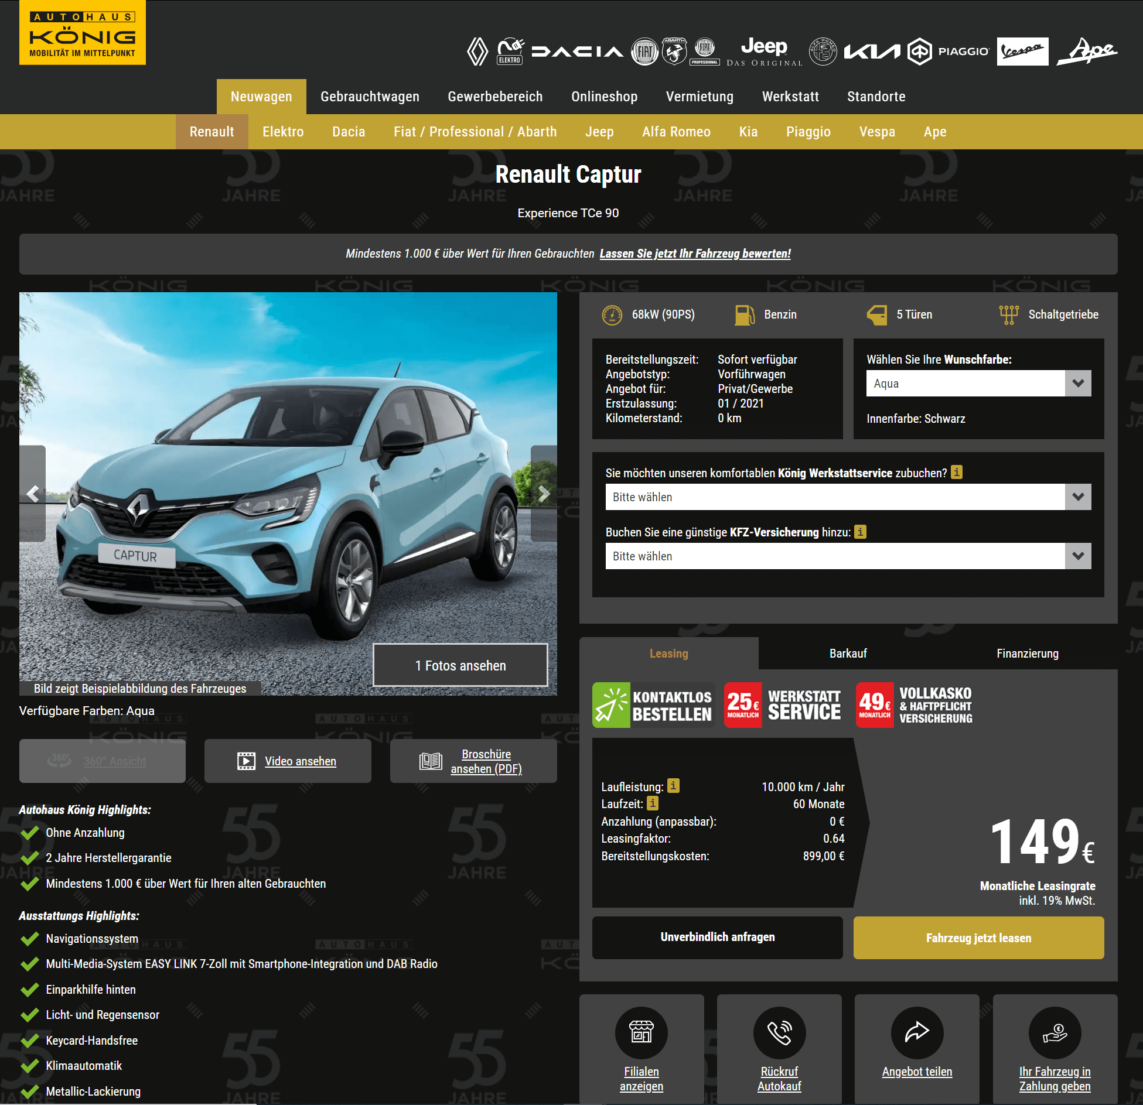Click the Filialen anzeigen store icon
Screen dimensions: 1143x1105
click(x=642, y=1032)
